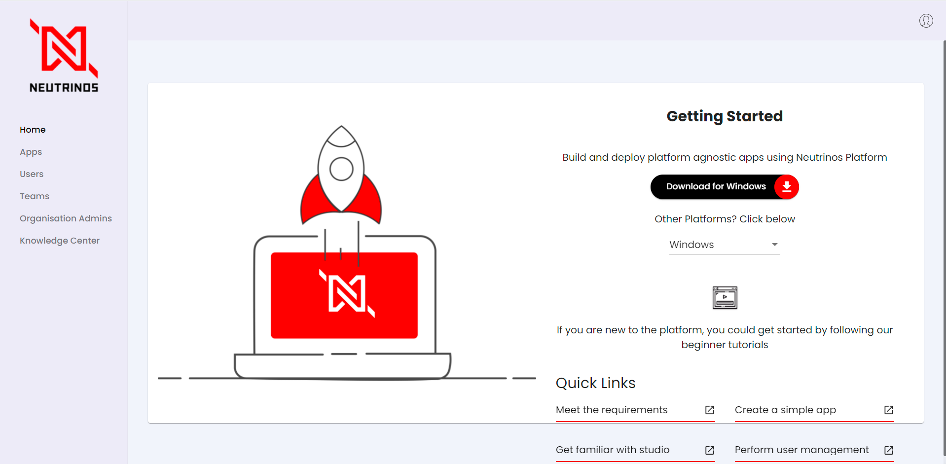The height and width of the screenshot is (464, 946).
Task: Expand the Windows platform dropdown
Action: point(725,245)
